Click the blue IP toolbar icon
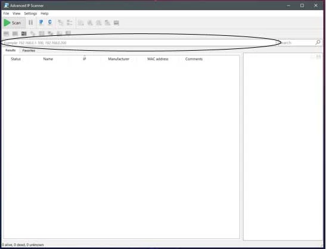Image resolution: width=326 pixels, height=249 pixels. pos(41,22)
